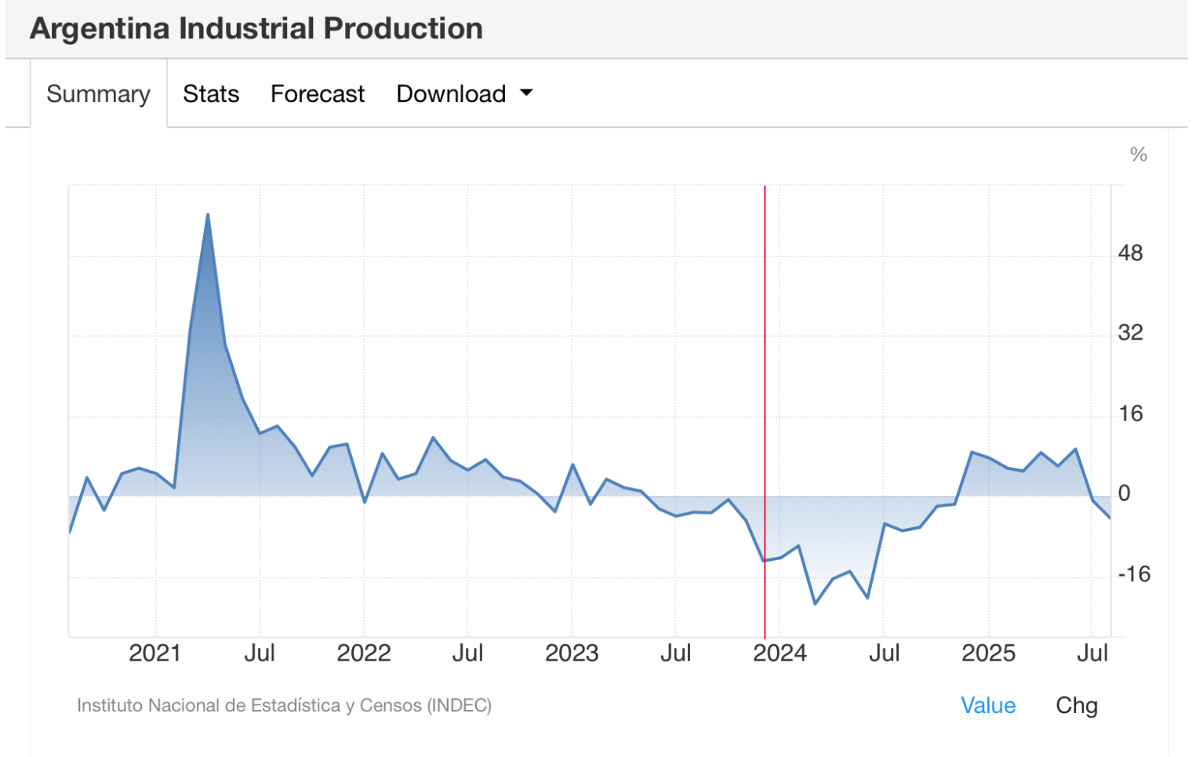
Task: Click the 48 y-axis value label
Action: tap(1130, 253)
